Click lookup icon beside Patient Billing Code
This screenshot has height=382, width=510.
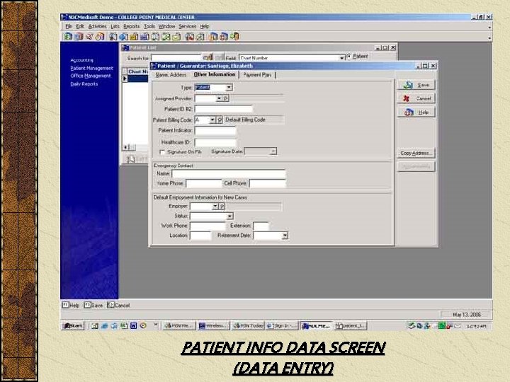point(220,120)
